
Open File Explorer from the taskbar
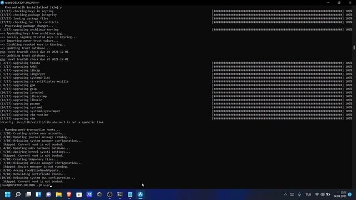point(59,194)
